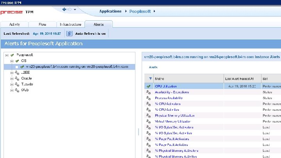Select the OS tree item
The image size is (281, 158).
[x=24, y=61]
